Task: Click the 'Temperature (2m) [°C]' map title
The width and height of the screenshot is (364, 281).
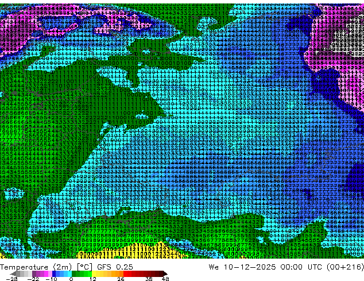Action: 46,267
